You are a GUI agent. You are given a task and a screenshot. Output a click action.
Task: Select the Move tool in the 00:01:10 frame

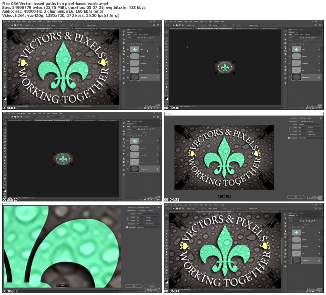tap(4, 32)
